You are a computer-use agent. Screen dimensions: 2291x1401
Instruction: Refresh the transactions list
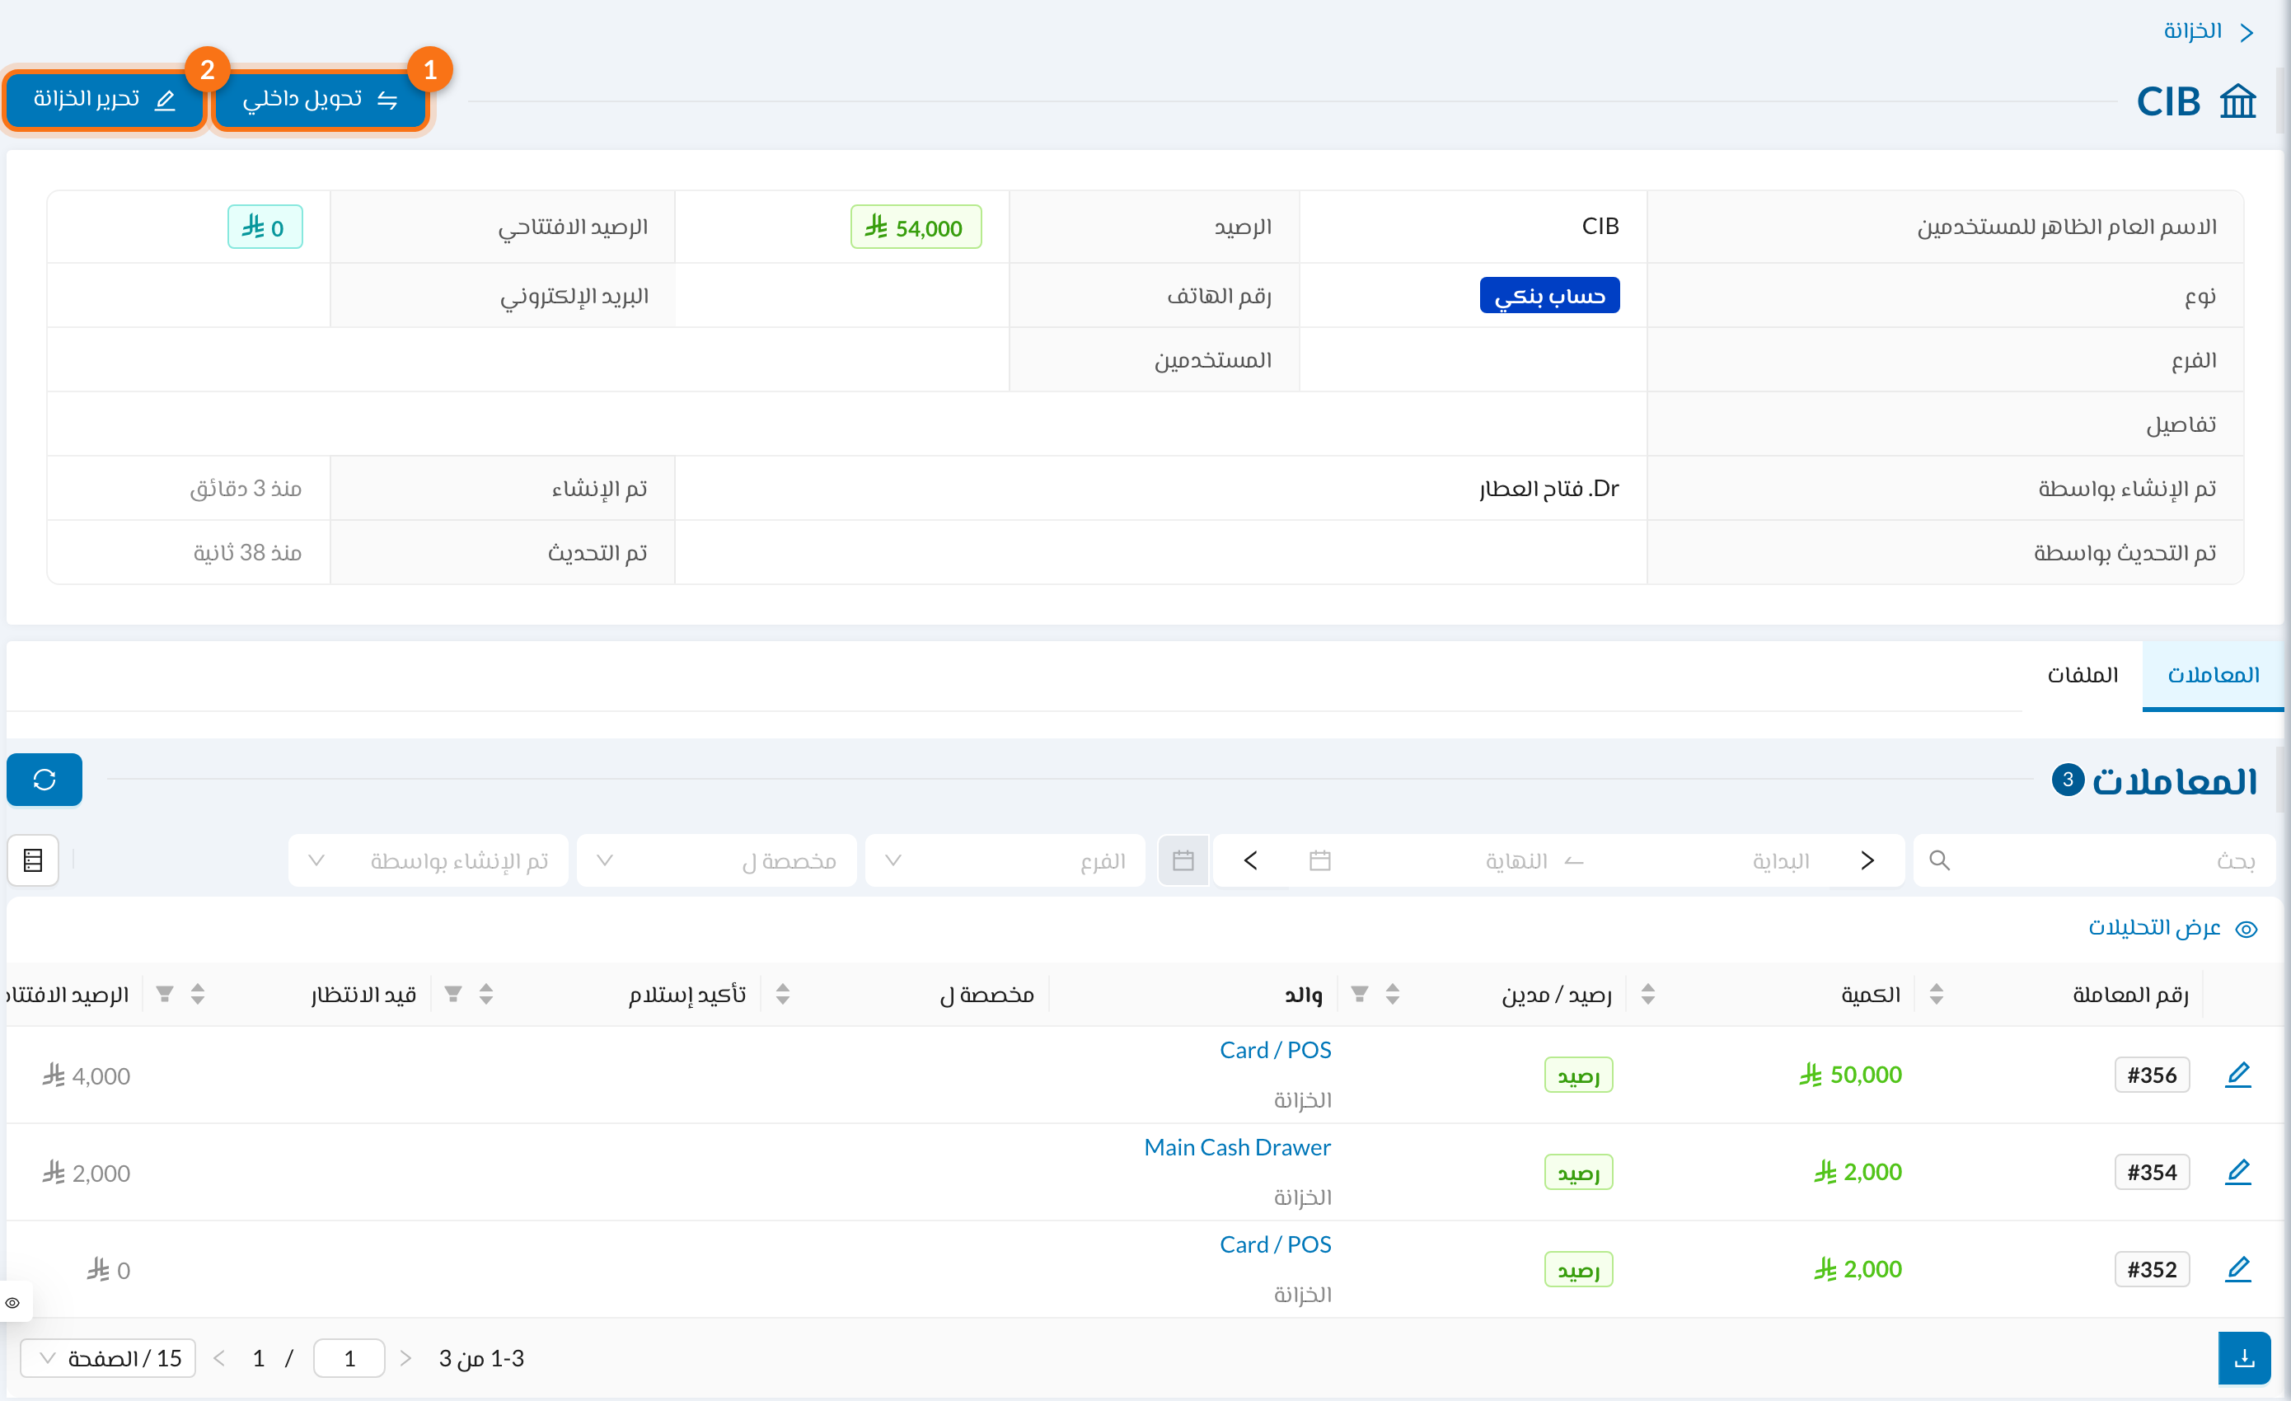pyautogui.click(x=45, y=779)
